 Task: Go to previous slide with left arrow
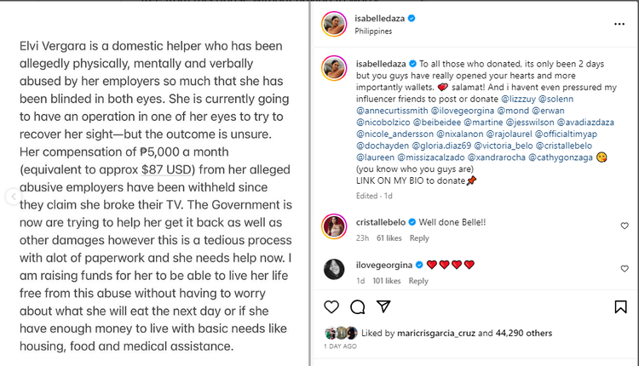11,197
